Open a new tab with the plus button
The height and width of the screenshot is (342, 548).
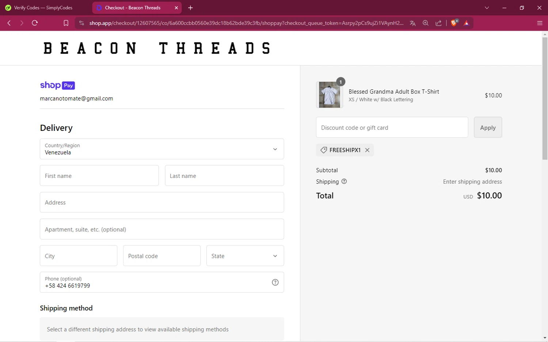tap(190, 8)
